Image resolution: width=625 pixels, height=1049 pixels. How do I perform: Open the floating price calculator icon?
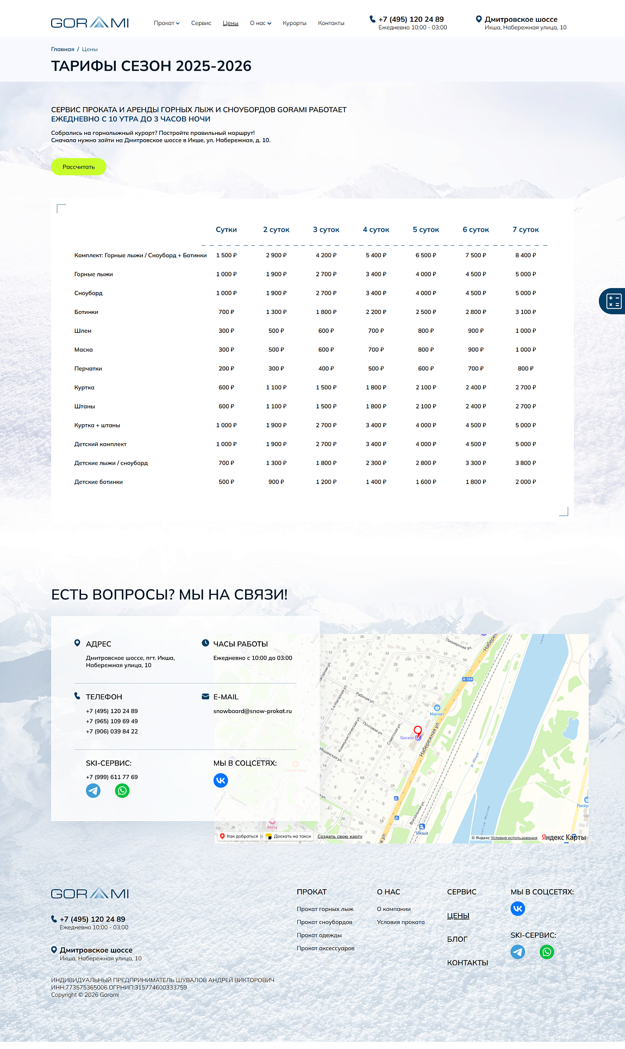tap(613, 301)
